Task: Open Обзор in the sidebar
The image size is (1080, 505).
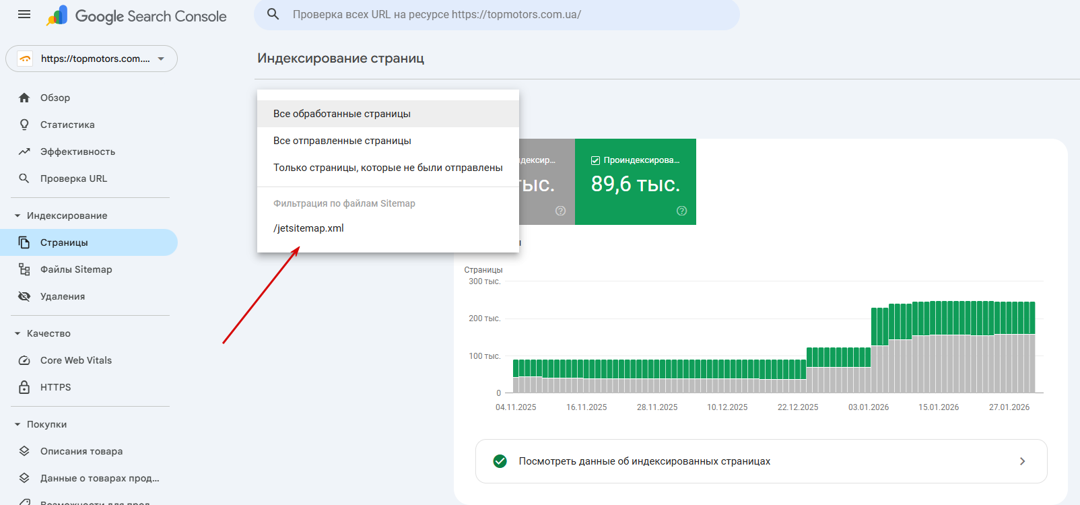Action: click(89, 98)
